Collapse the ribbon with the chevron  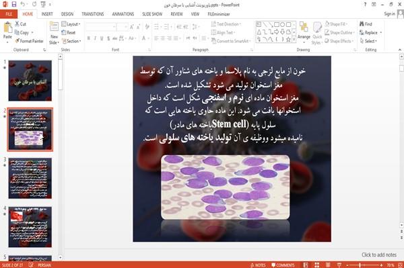pyautogui.click(x=399, y=50)
